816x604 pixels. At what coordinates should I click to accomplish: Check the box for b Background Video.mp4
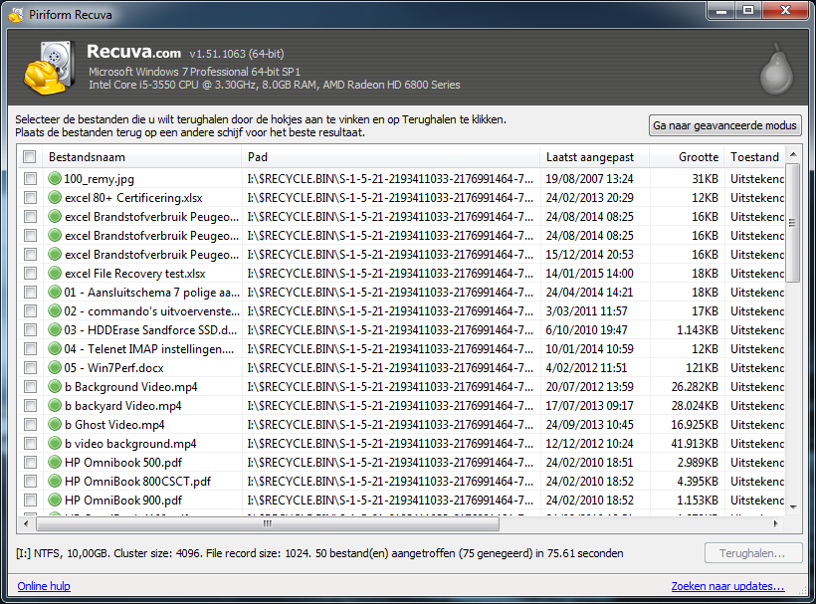(30, 386)
